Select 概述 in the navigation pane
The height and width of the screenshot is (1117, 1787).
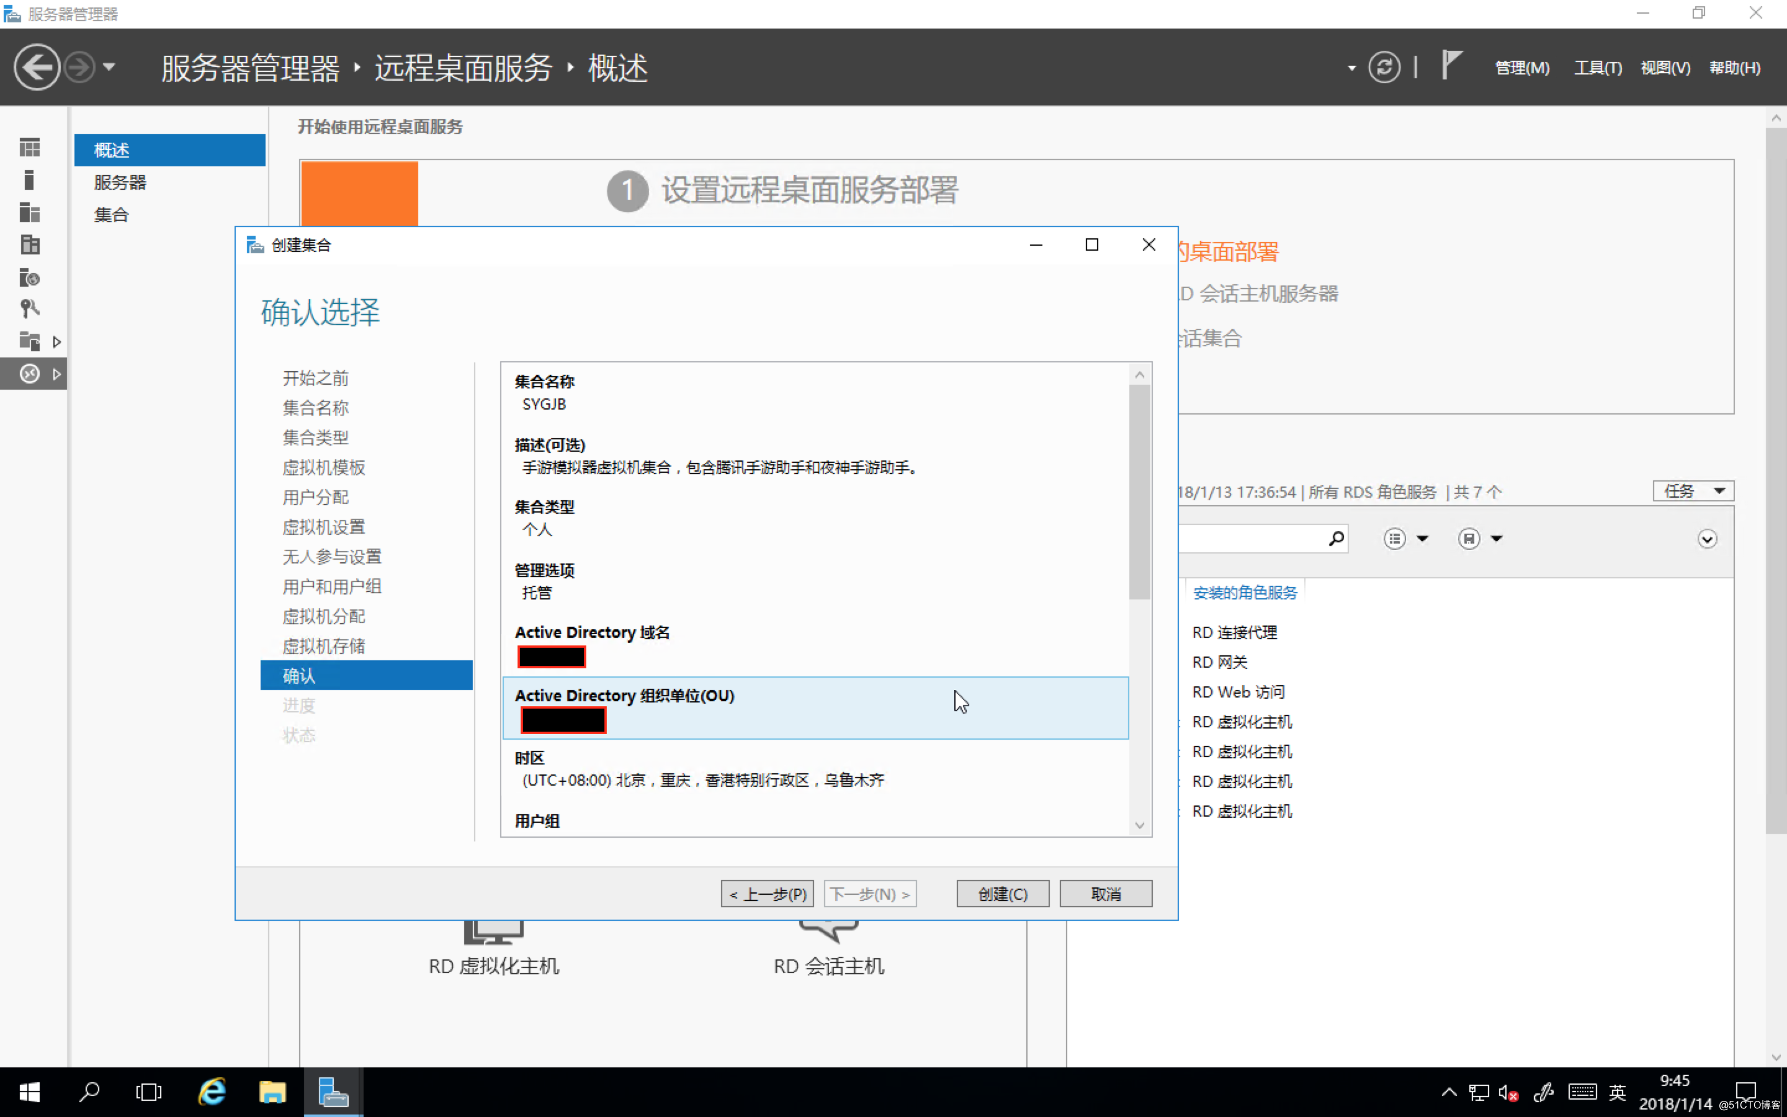tap(170, 150)
